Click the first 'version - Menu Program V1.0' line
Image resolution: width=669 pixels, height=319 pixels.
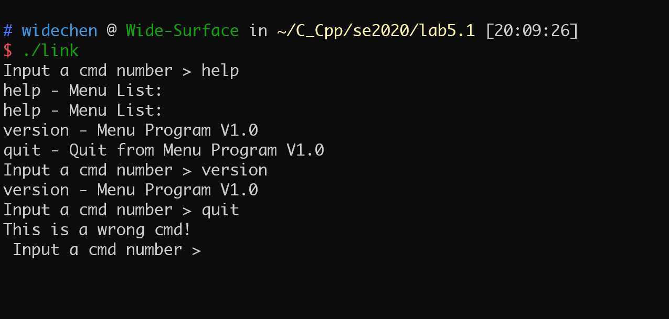point(131,130)
